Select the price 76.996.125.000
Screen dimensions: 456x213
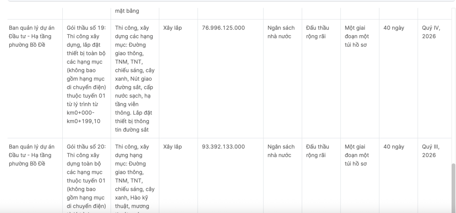(224, 28)
